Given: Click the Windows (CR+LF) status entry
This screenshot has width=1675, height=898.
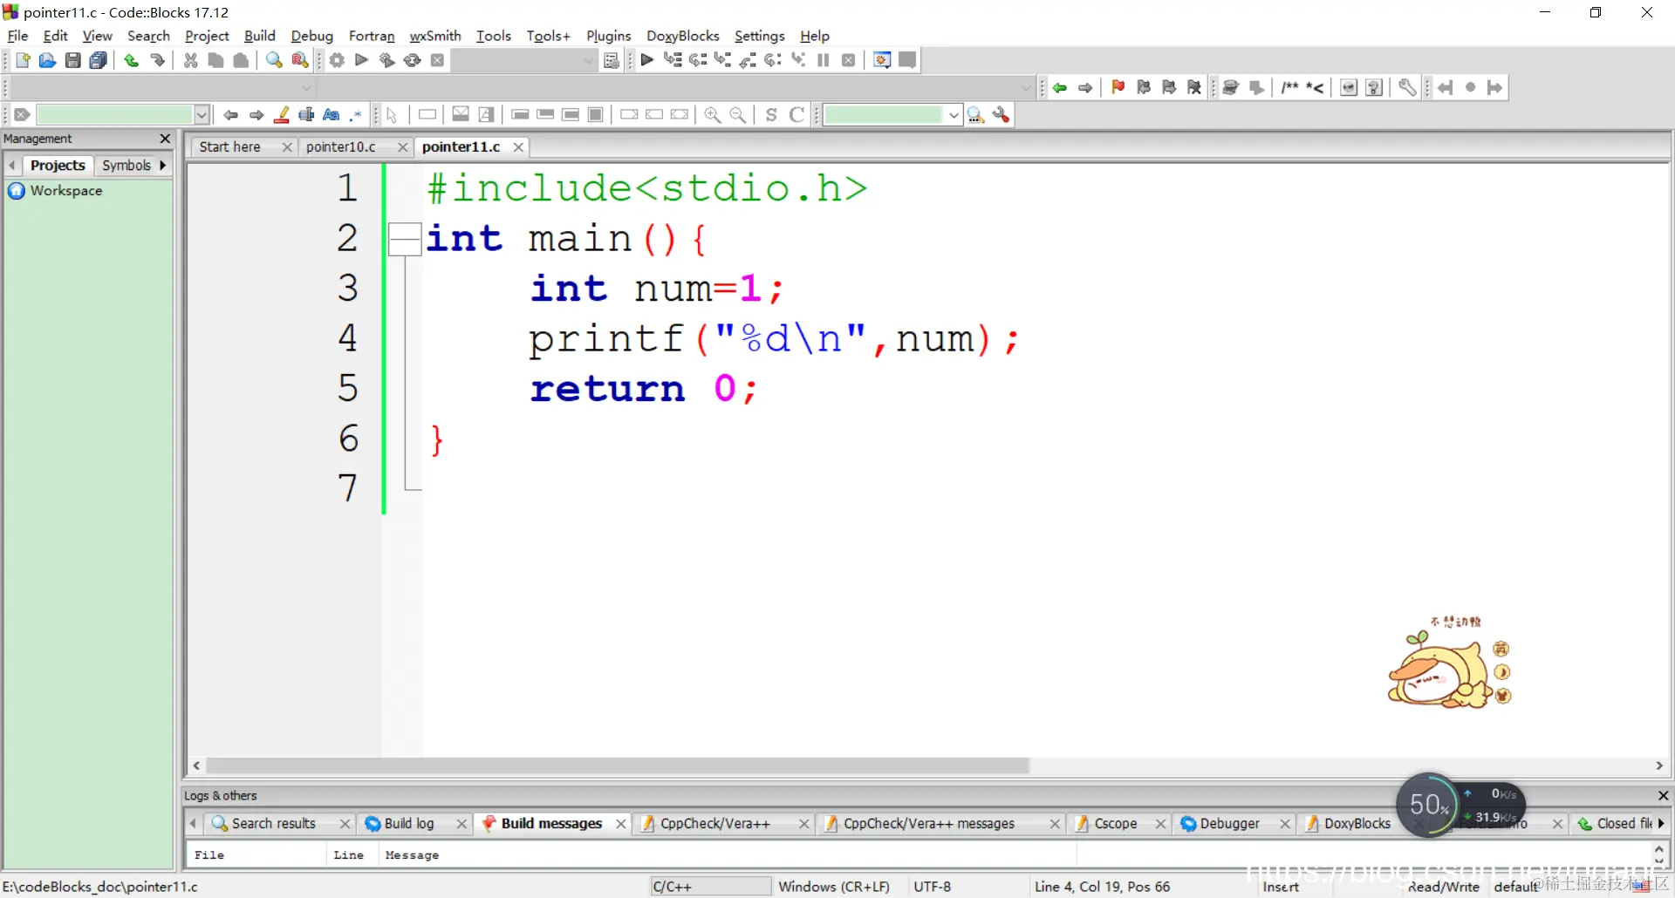Looking at the screenshot, I should click(834, 887).
